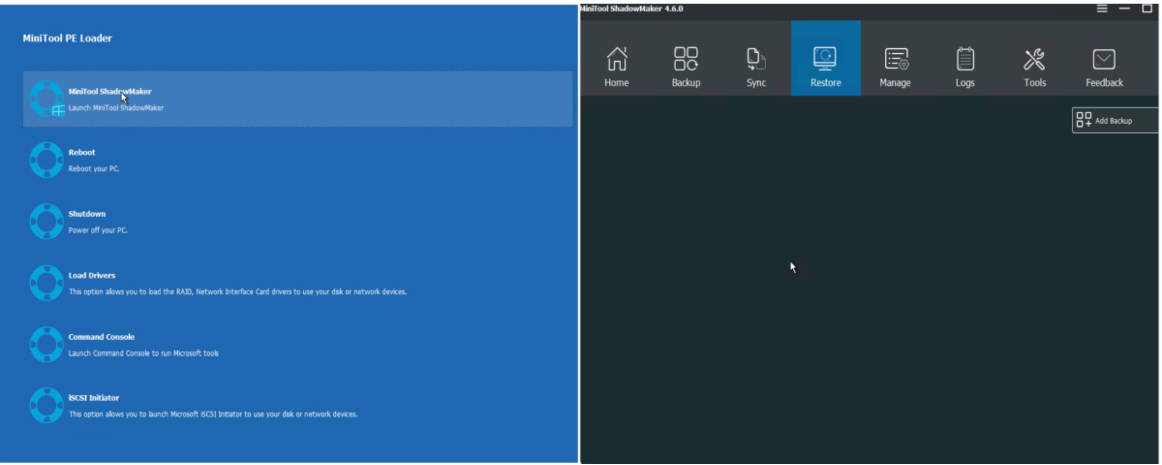Open the Logs clipboard icon
The height and width of the screenshot is (465, 1162).
pos(965,59)
